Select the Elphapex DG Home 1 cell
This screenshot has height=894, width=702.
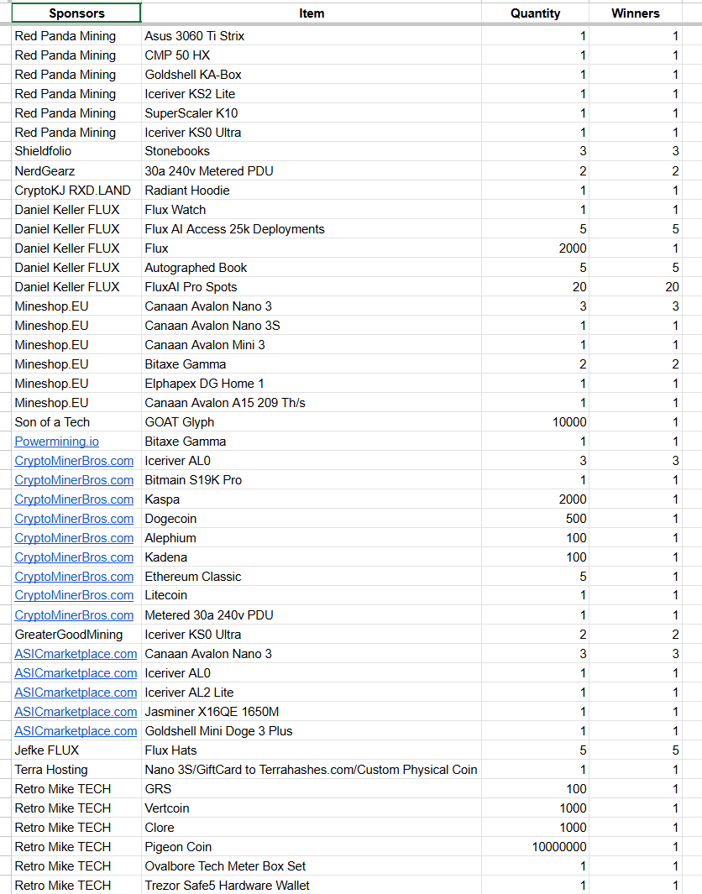point(312,384)
